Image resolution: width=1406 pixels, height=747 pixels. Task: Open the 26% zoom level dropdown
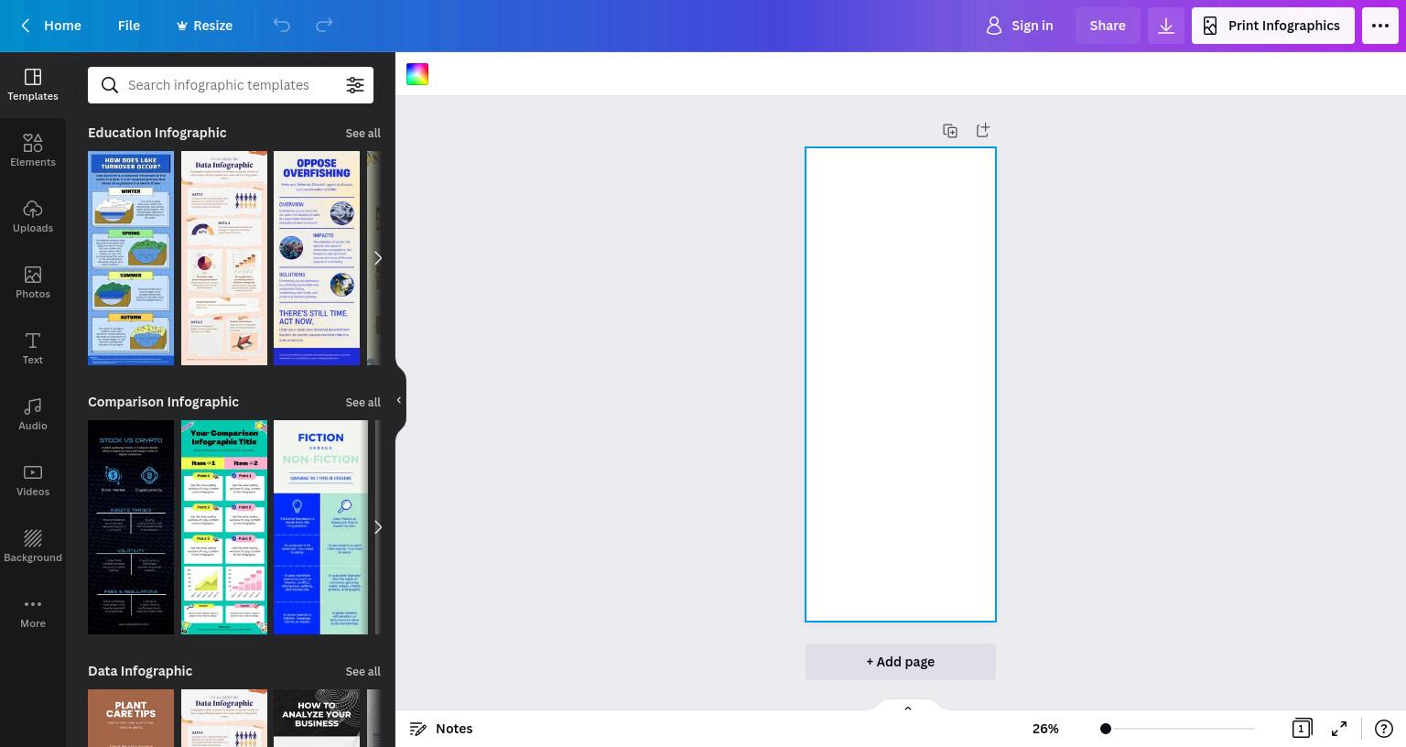tap(1045, 729)
